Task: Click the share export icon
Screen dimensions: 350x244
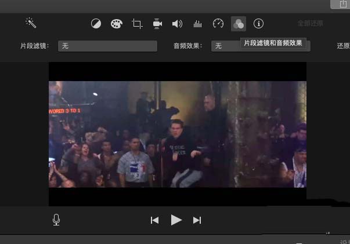Action: [342, 4]
